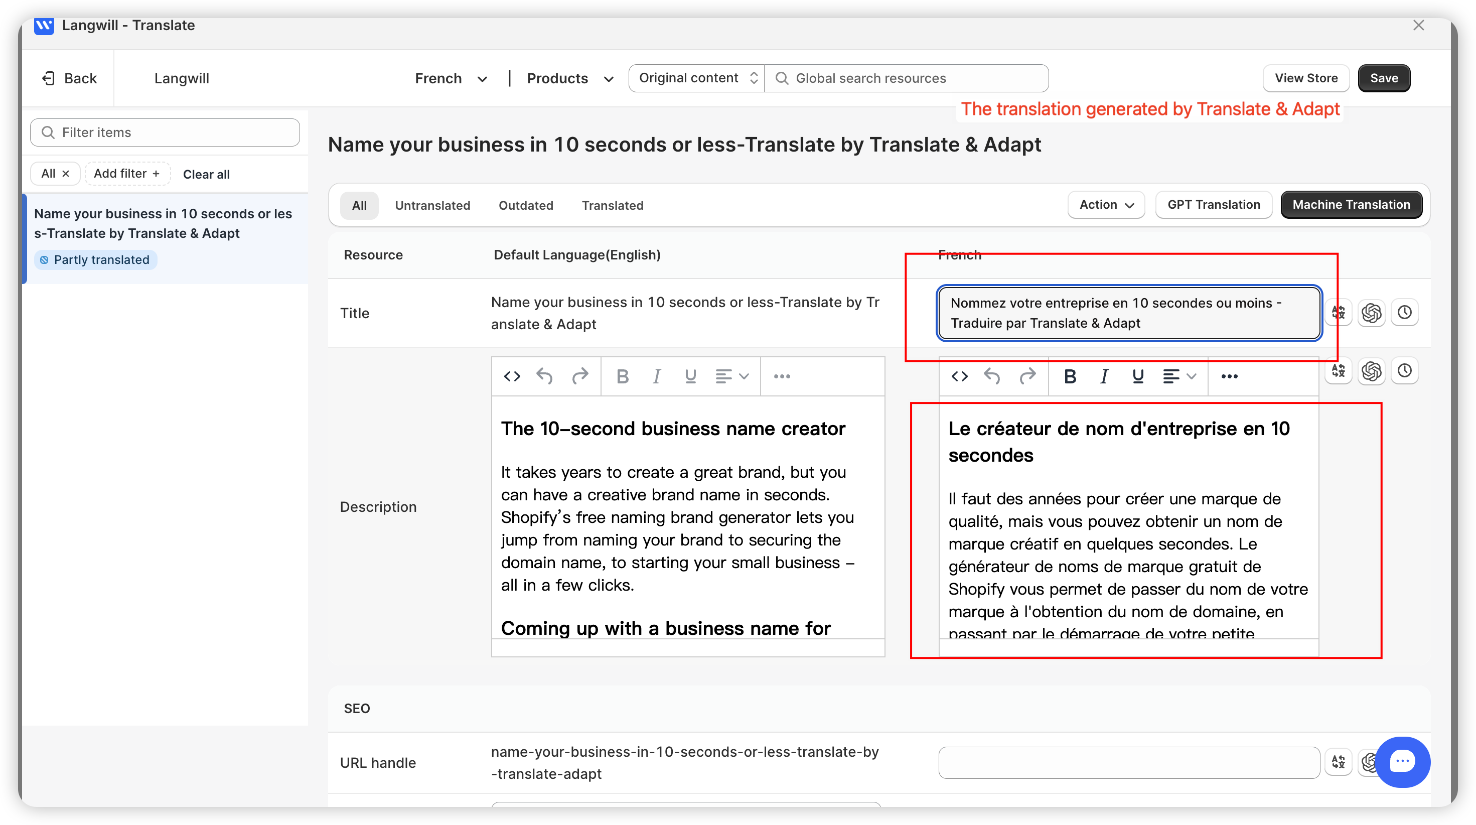GPT translate the Title row
Viewport: 1476px width, 825px height.
[1372, 313]
